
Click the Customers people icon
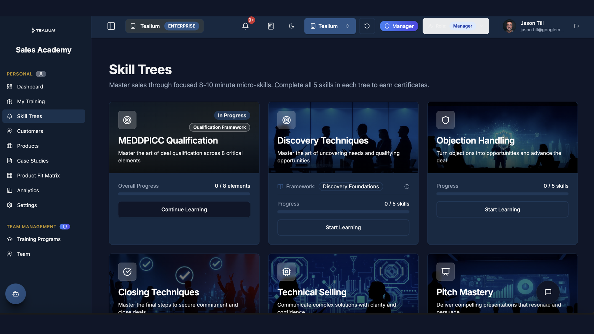coord(10,131)
